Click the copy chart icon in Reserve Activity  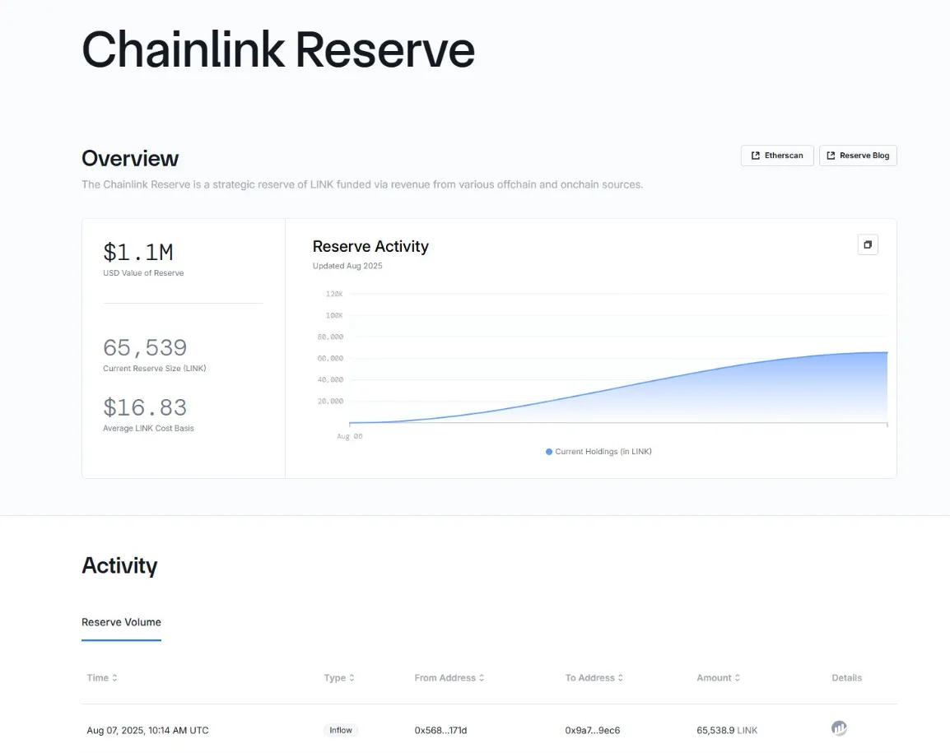[867, 244]
